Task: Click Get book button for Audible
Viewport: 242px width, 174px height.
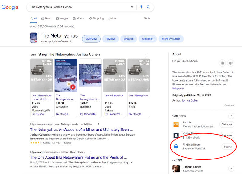Action: pyautogui.click(x=227, y=124)
